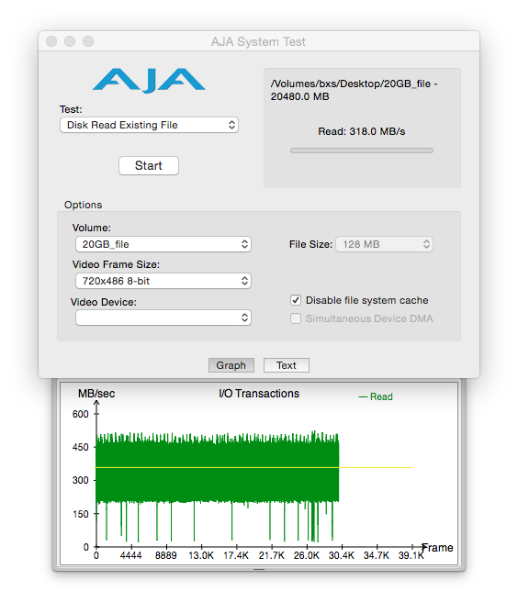Click the Start button
The height and width of the screenshot is (591, 518).
149,165
